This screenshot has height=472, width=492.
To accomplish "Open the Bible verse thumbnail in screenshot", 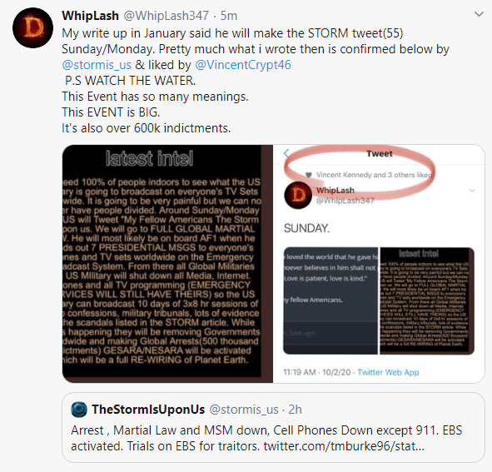I will 330,301.
